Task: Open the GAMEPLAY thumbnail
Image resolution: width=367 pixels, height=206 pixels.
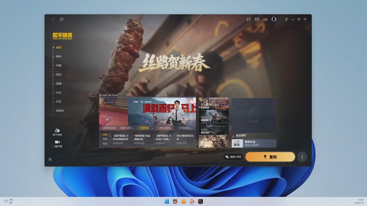Action: (214, 103)
